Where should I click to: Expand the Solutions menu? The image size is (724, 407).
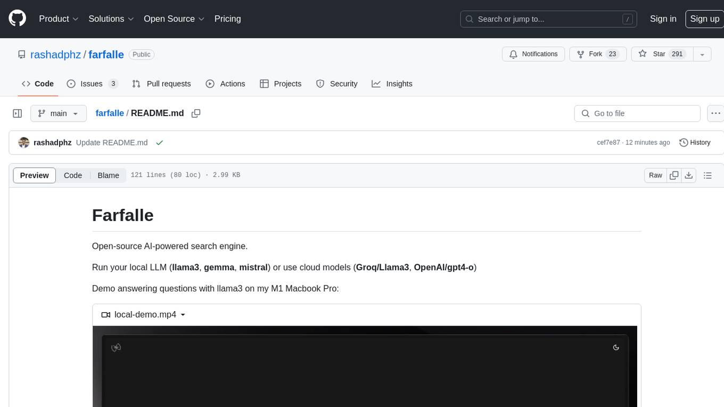[x=111, y=19]
